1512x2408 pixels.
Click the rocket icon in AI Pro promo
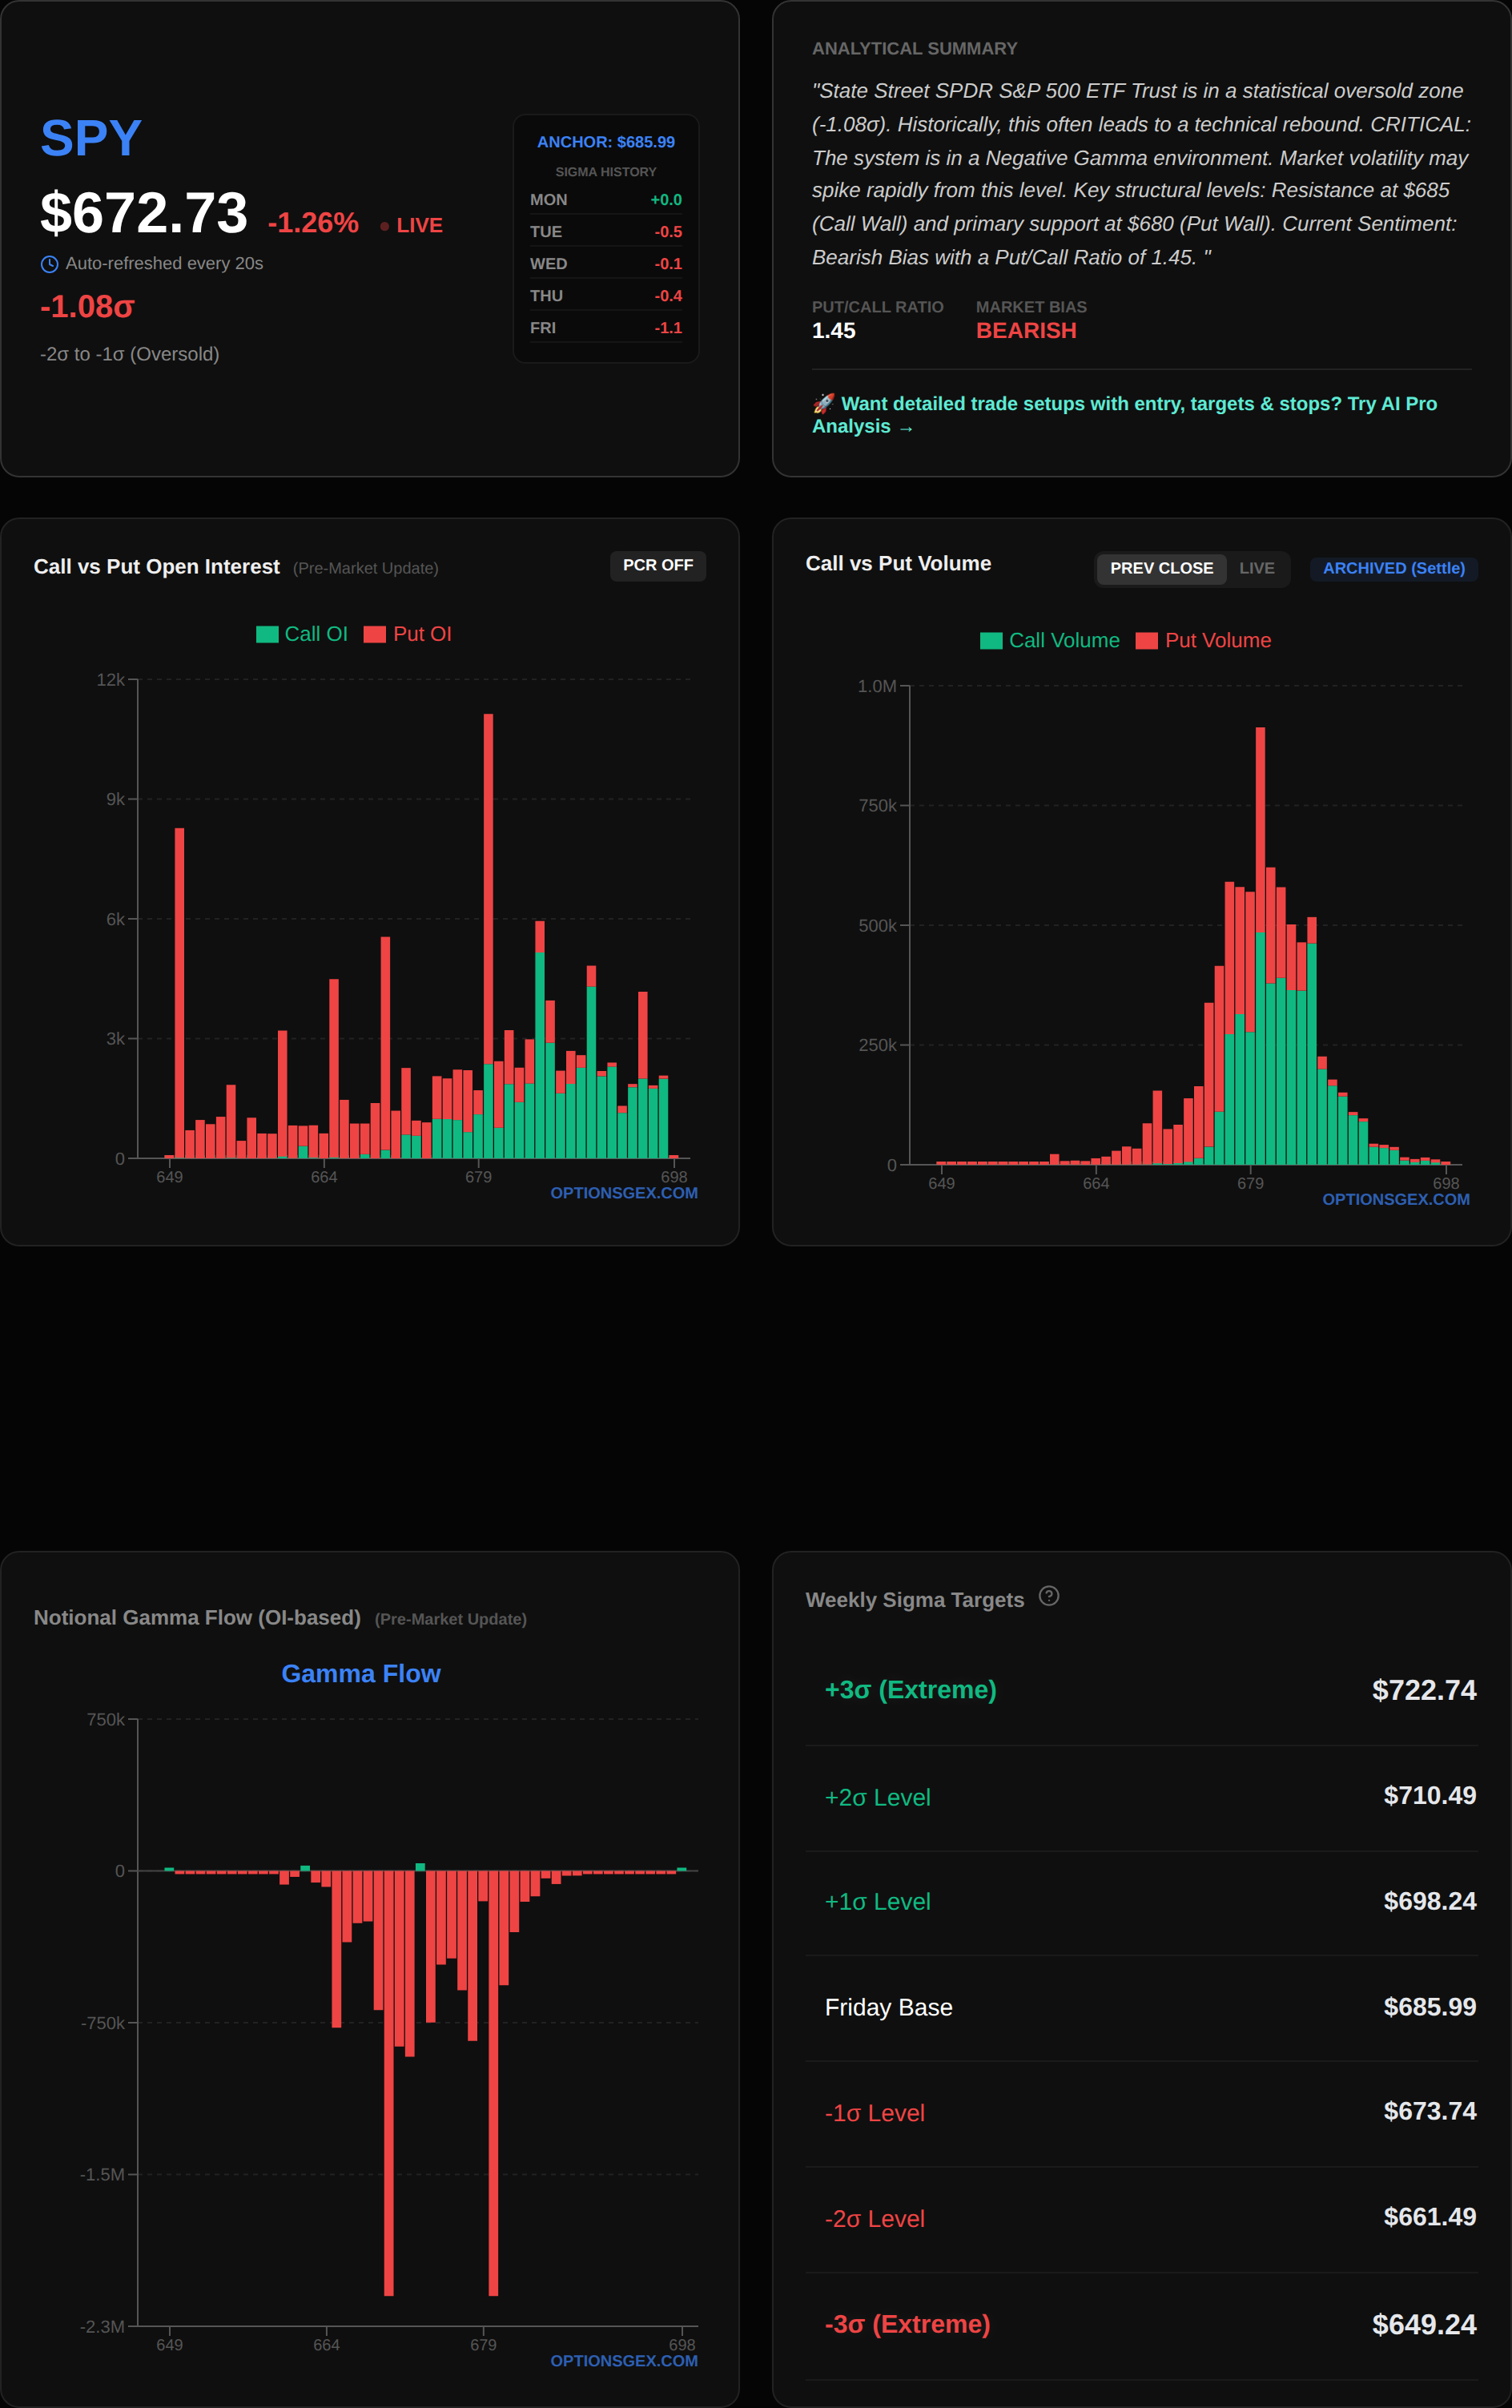[x=823, y=403]
